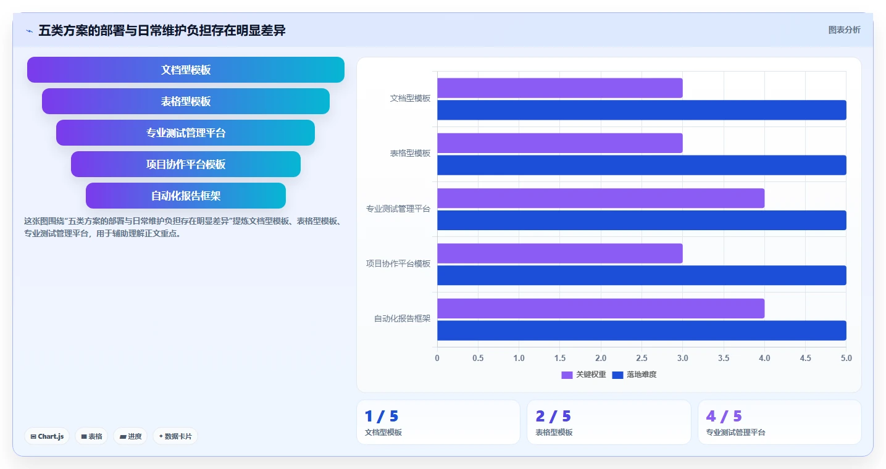Click 落地难度 legend label text
The height and width of the screenshot is (469, 886).
(642, 375)
